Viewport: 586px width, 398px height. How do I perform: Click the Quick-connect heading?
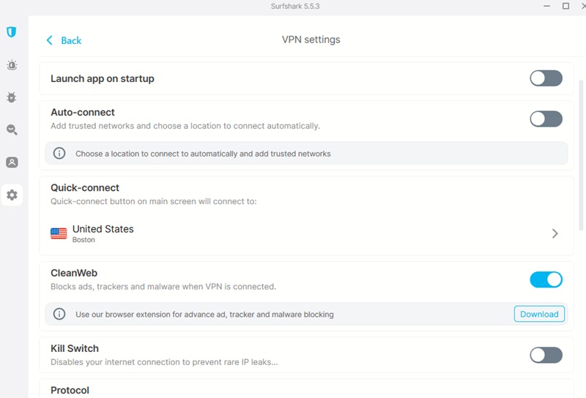85,188
